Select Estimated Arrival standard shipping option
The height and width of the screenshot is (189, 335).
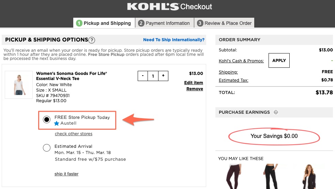pos(47,148)
